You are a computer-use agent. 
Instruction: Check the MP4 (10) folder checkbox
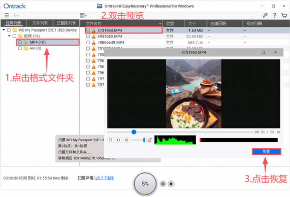(x=20, y=42)
